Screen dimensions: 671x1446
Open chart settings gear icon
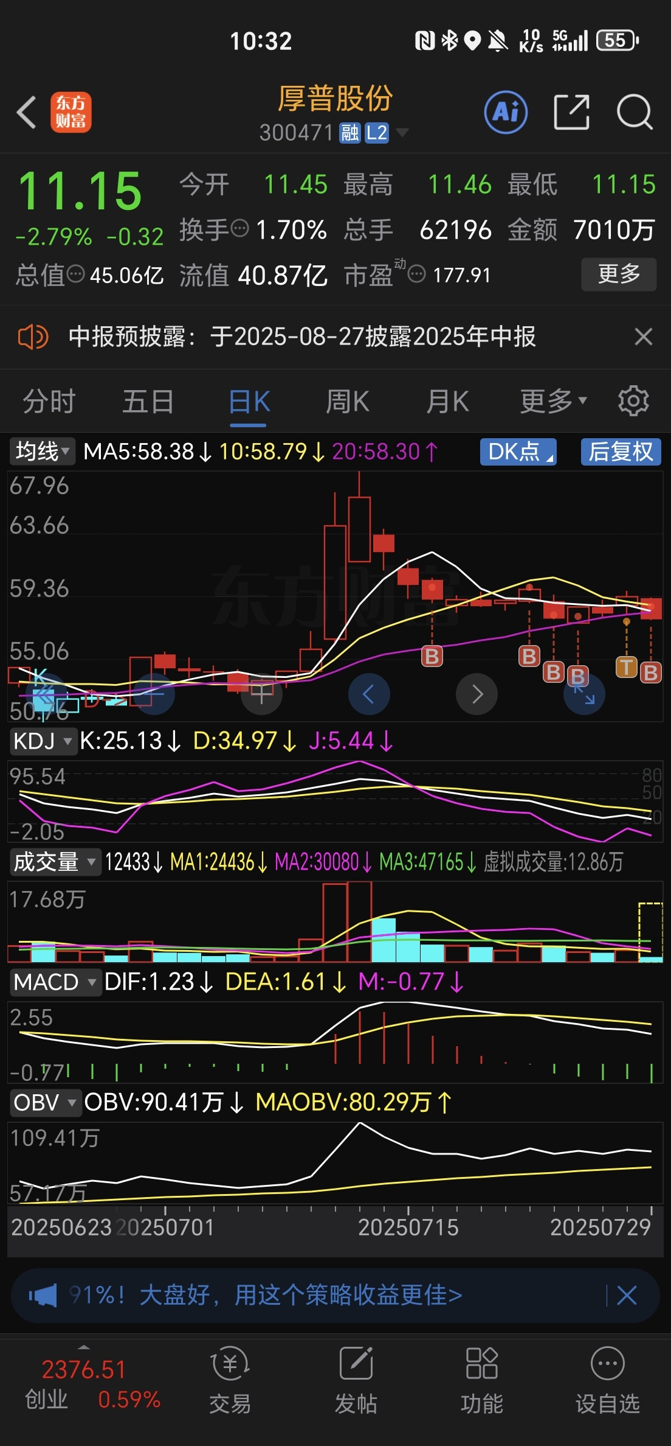(633, 400)
